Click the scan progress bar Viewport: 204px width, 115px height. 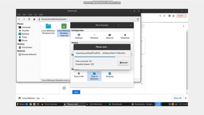pyautogui.click(x=102, y=57)
